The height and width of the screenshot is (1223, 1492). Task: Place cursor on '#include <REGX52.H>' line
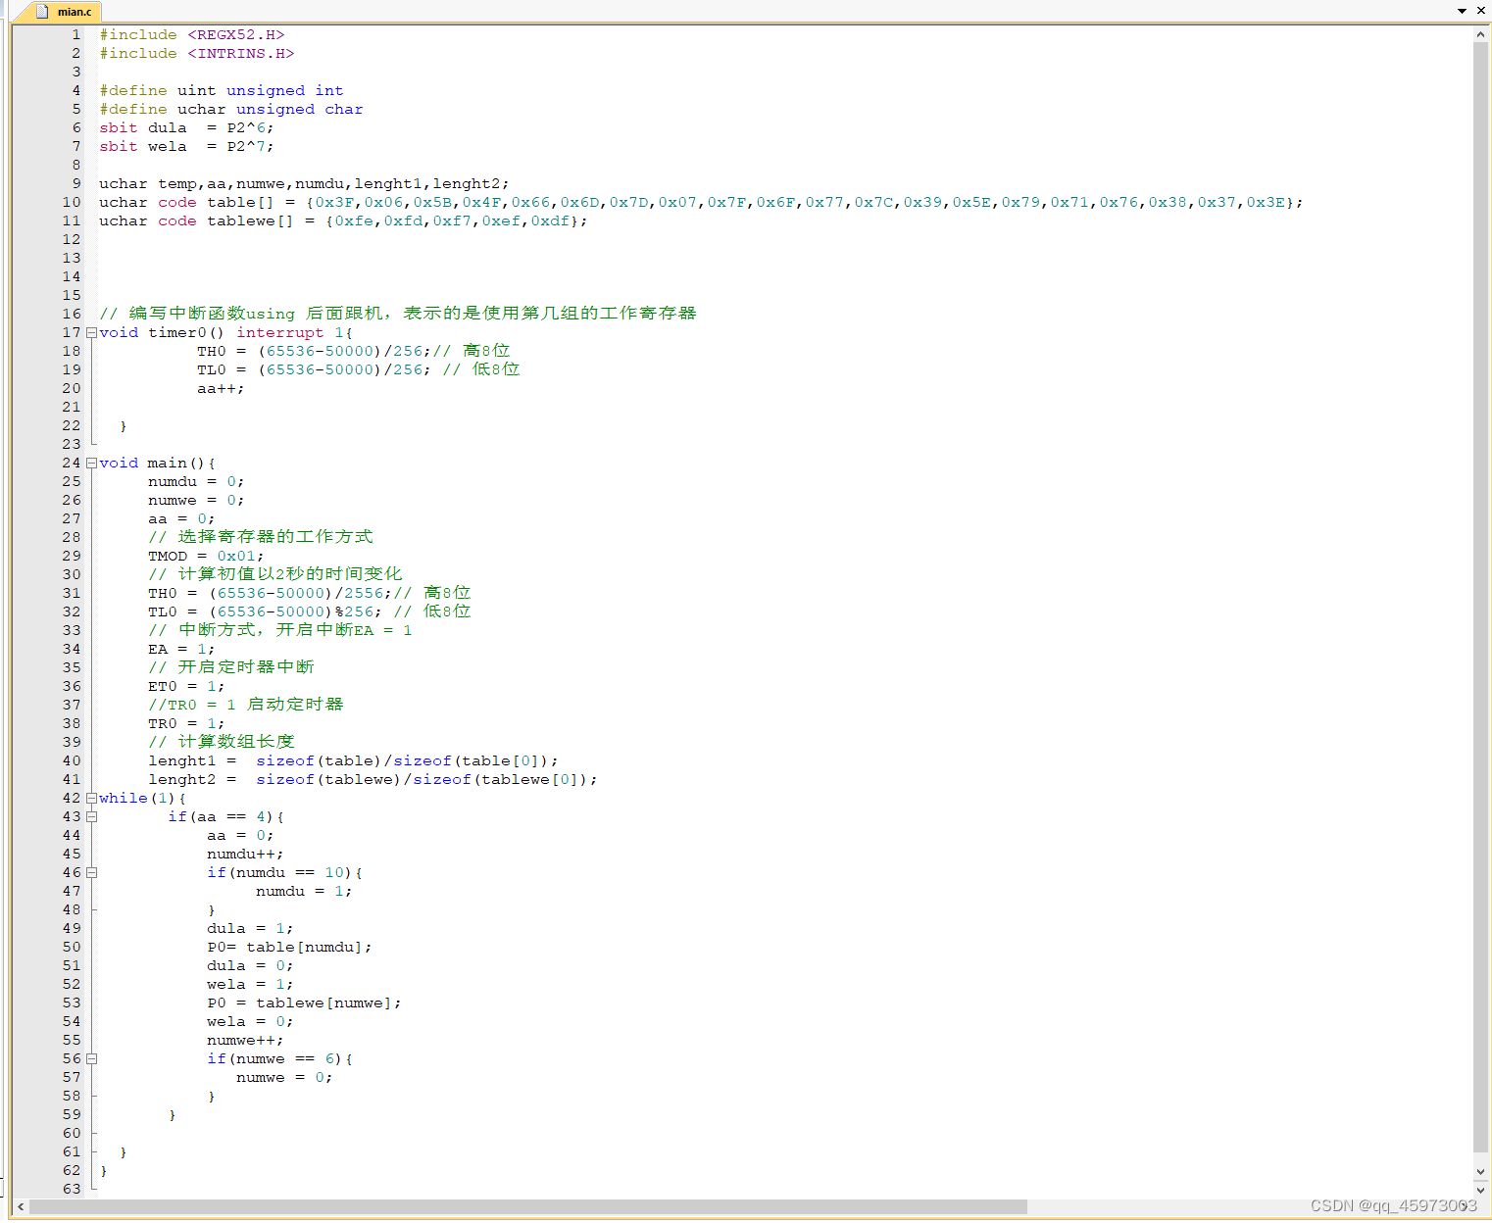pos(192,34)
